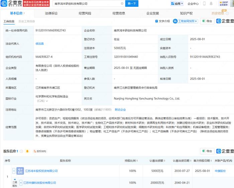Viewport: 234px width, 188px height.
Task: Open the mobile phone app icon
Action: pyautogui.click(x=204, y=3)
